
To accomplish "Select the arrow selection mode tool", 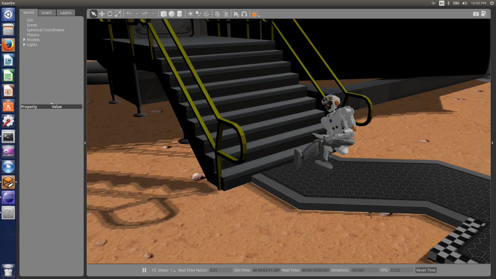I will click(x=93, y=13).
